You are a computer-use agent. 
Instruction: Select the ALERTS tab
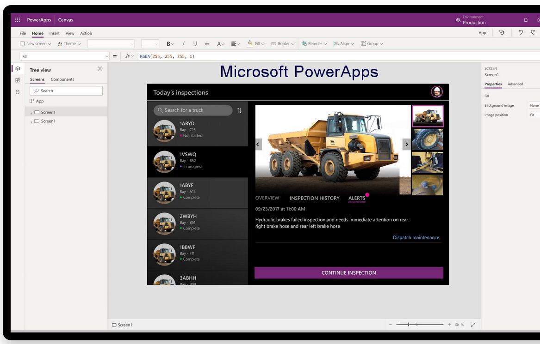pyautogui.click(x=357, y=198)
